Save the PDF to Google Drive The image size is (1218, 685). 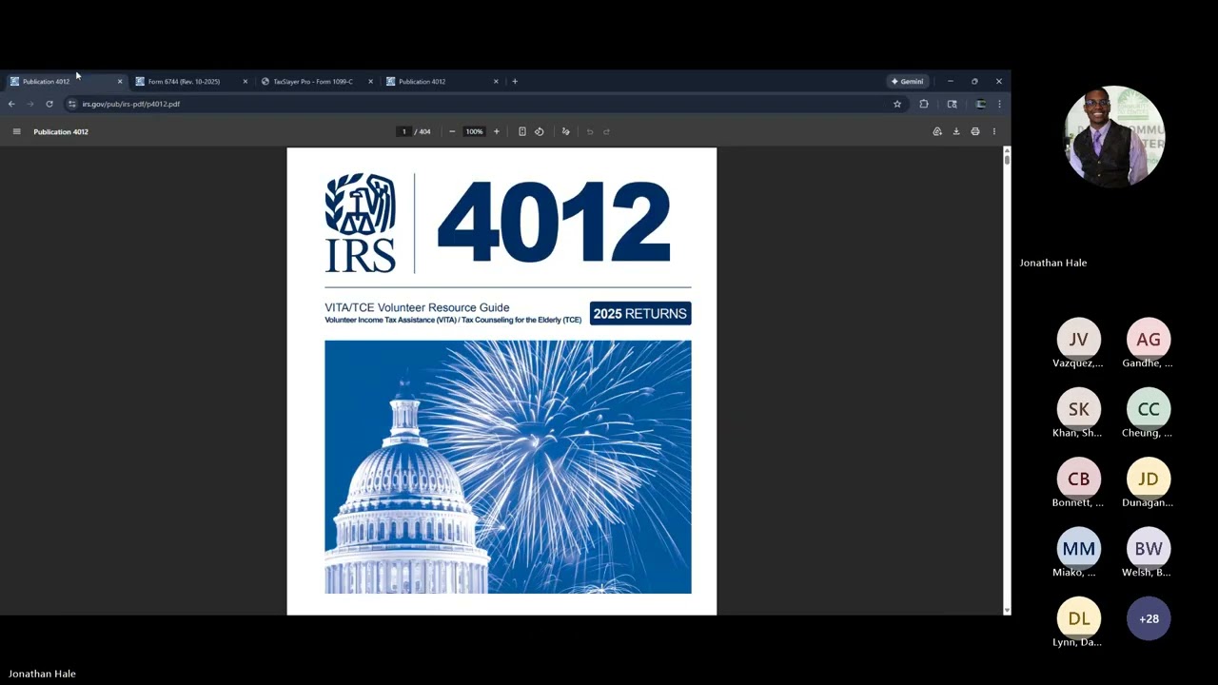click(937, 131)
